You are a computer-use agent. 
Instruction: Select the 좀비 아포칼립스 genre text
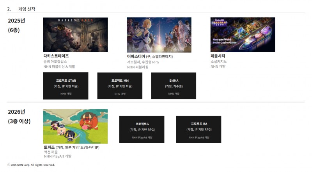[55, 61]
